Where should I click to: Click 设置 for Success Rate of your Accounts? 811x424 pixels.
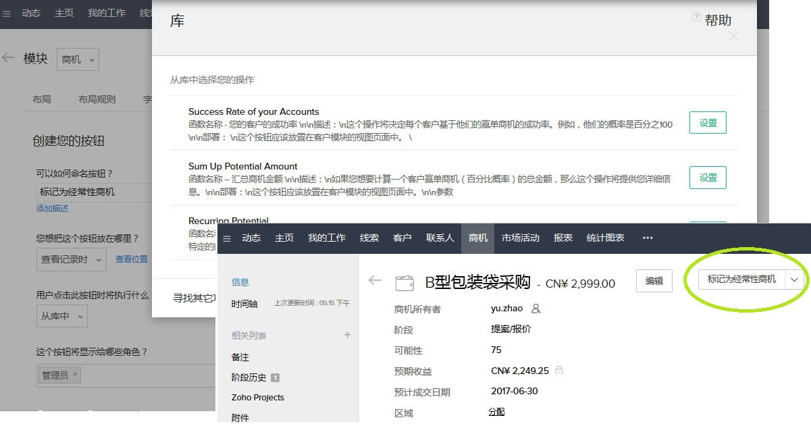click(x=708, y=123)
